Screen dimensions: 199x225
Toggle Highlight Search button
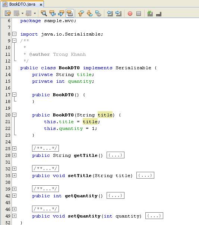coord(70,13)
